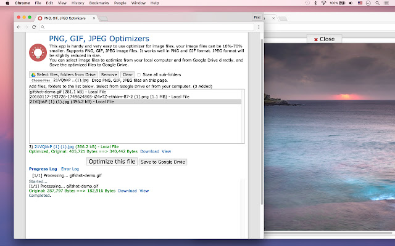Open the Chrome application menu
Image resolution: width=395 pixels, height=246 pixels.
(22, 3)
